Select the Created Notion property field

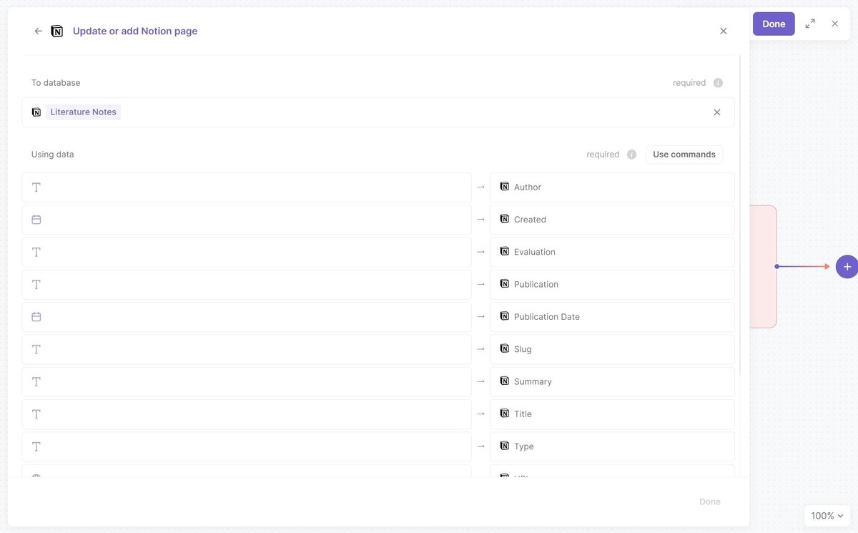612,220
